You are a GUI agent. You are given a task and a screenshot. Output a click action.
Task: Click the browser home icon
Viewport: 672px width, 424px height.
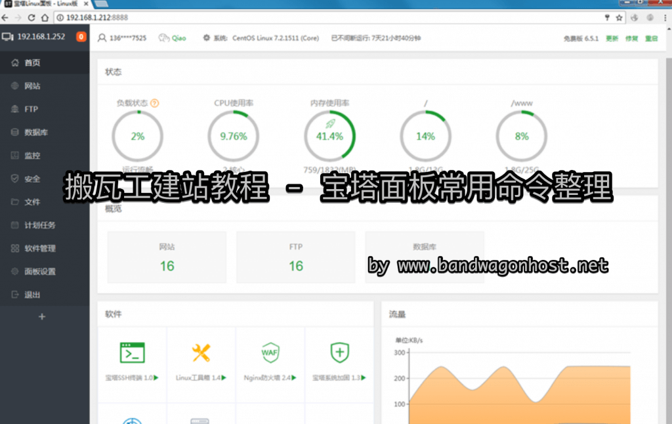[x=45, y=18]
